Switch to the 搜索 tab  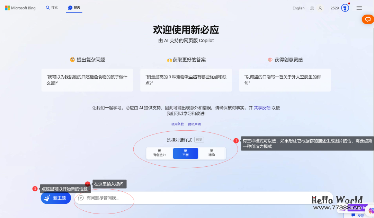tap(52, 7)
